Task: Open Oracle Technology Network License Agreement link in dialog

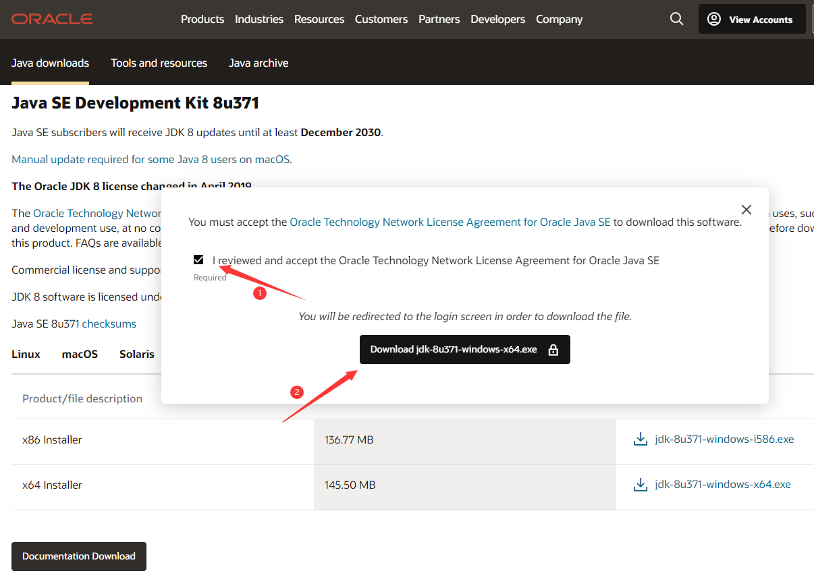Action: [450, 222]
